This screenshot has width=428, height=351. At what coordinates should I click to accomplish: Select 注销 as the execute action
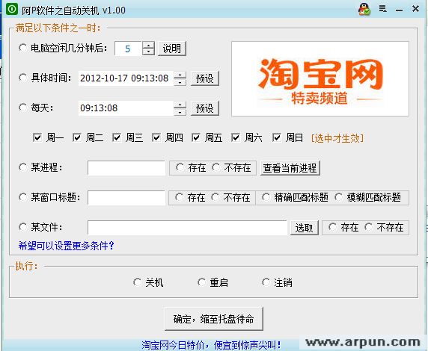coord(278,282)
